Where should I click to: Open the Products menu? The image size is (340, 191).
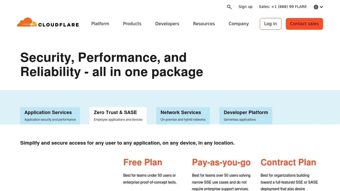[132, 24]
